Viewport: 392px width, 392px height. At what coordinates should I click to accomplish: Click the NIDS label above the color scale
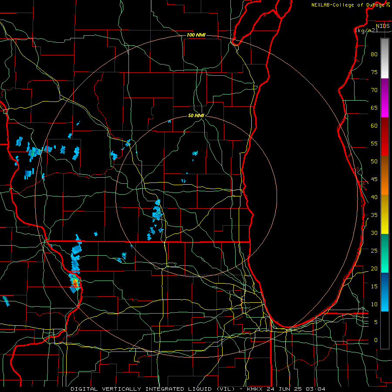(383, 26)
